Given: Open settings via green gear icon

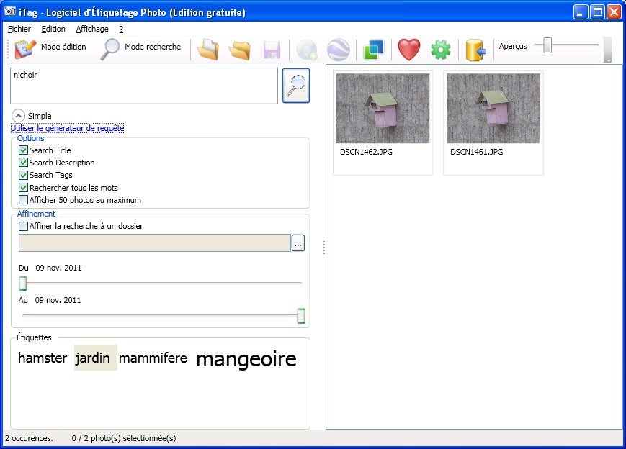Looking at the screenshot, I should (x=441, y=50).
